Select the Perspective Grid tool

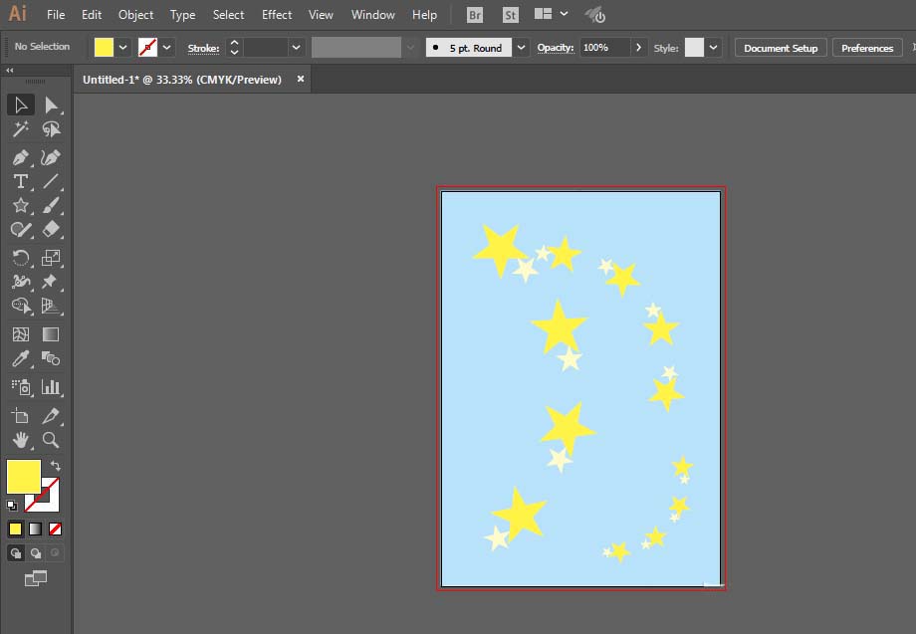pyautogui.click(x=51, y=306)
